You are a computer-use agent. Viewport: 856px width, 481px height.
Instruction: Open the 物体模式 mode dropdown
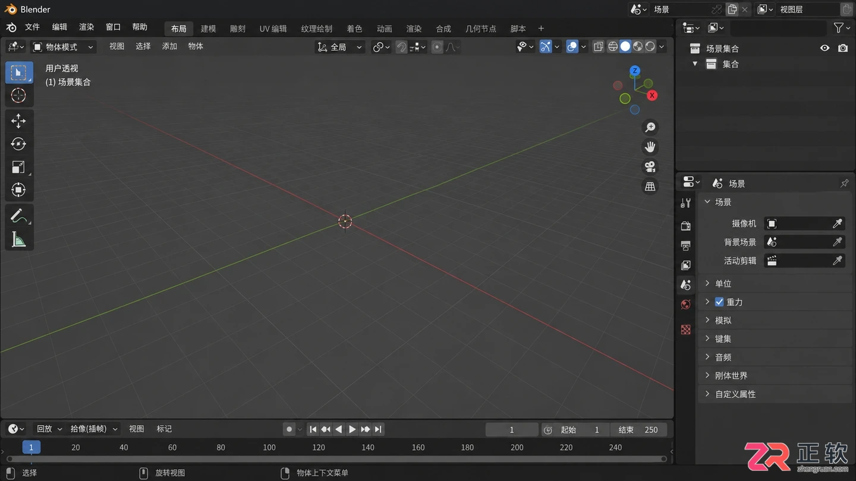(64, 47)
